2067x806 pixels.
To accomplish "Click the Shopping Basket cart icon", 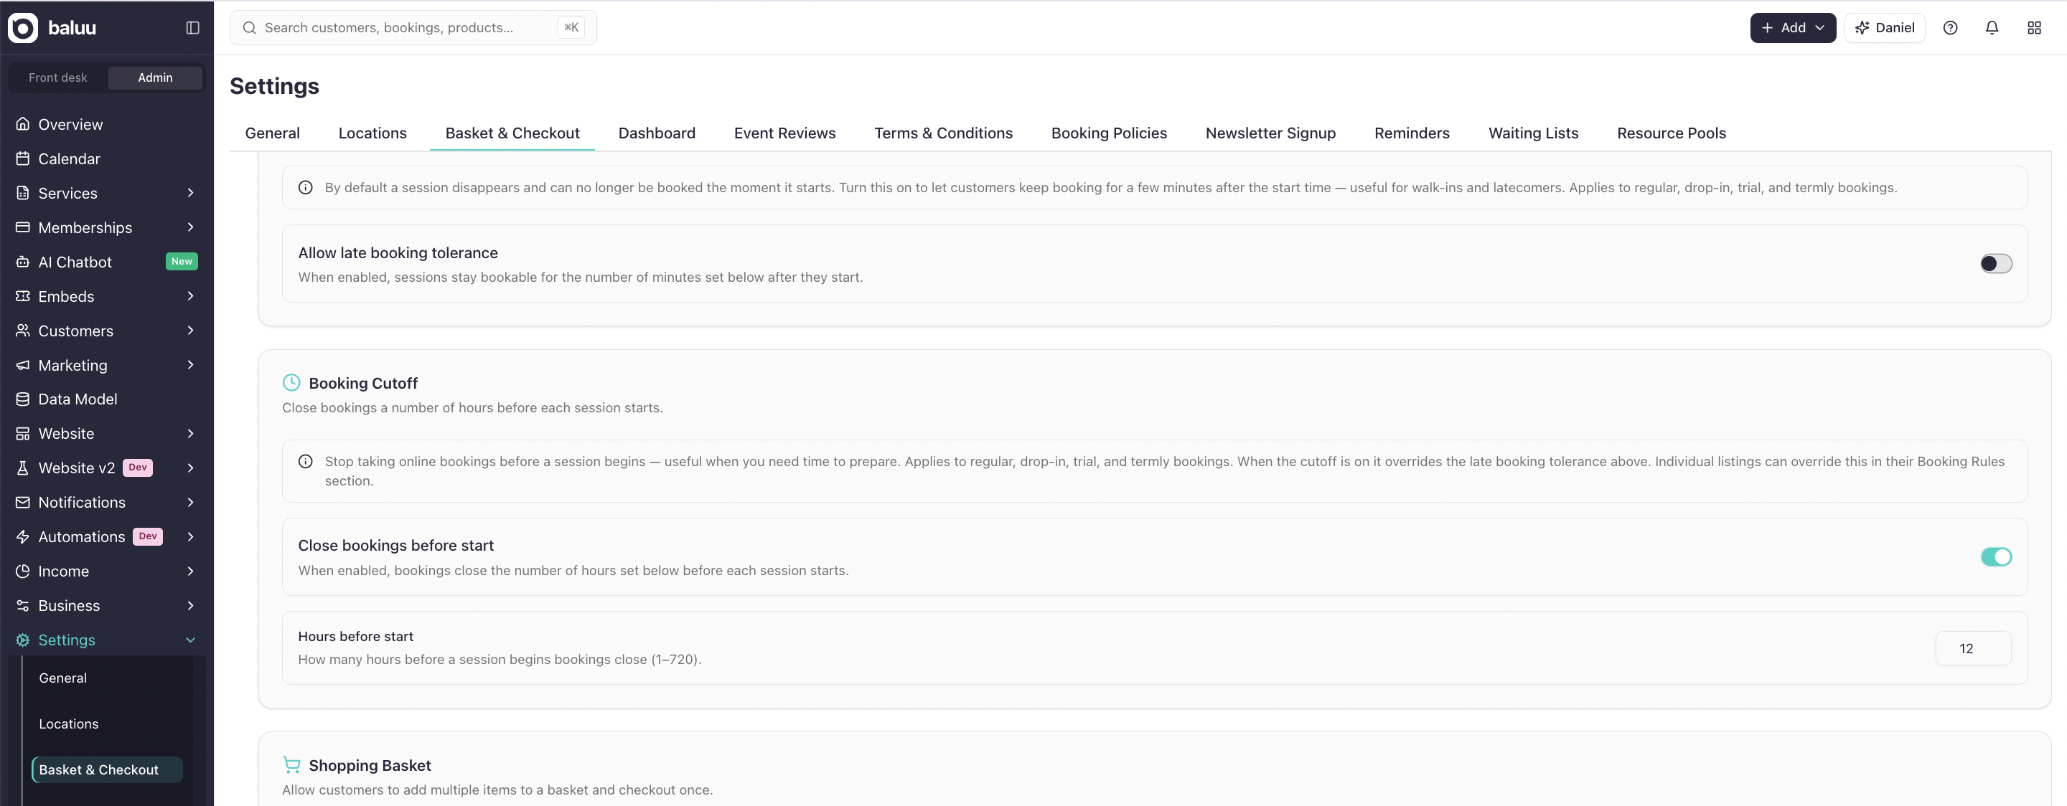I will [x=291, y=765].
